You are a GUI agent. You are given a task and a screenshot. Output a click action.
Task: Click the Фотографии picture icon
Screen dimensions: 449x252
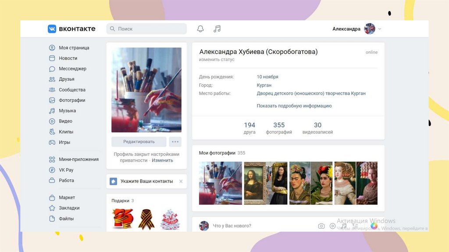click(x=52, y=101)
